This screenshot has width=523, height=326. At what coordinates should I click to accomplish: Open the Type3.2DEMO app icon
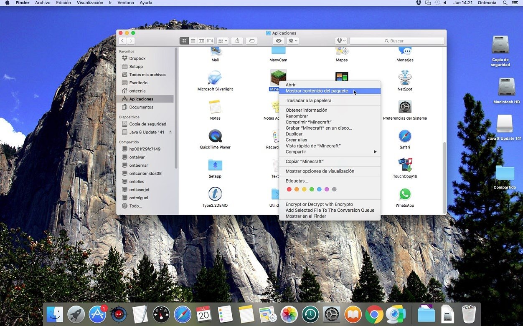tap(215, 194)
